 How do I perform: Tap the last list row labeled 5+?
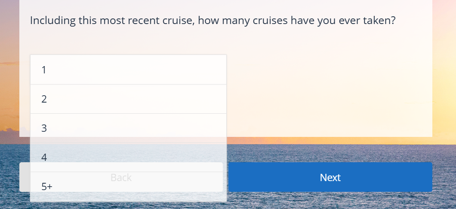(128, 186)
